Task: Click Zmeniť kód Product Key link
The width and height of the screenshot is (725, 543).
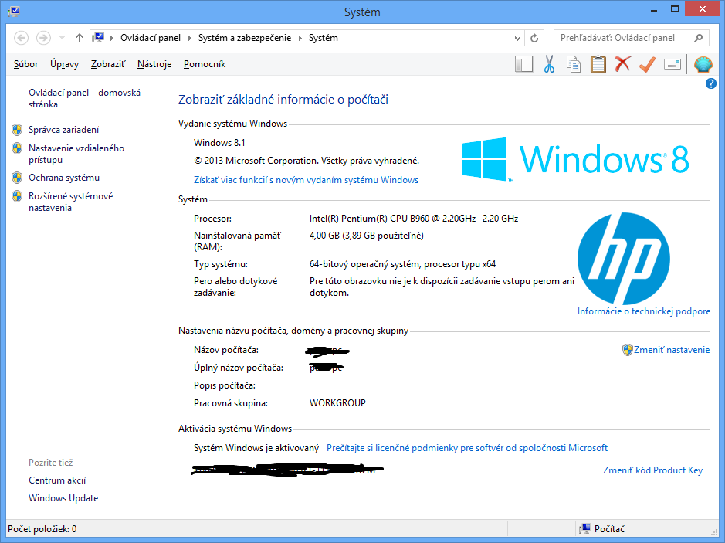Action: 652,470
